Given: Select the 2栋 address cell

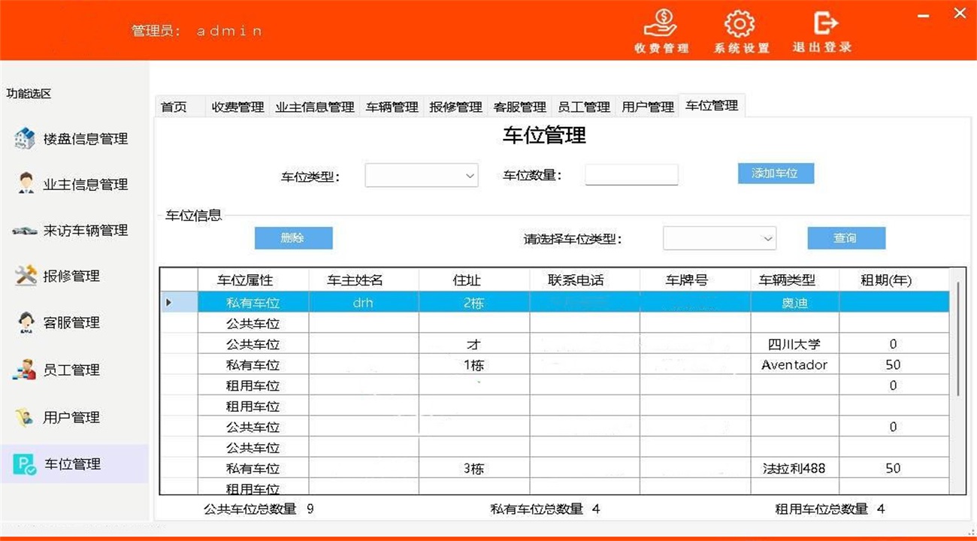Looking at the screenshot, I should (x=474, y=303).
